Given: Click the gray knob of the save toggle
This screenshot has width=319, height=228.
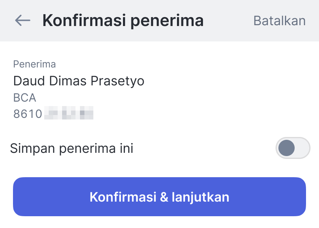Looking at the screenshot, I should point(287,148).
